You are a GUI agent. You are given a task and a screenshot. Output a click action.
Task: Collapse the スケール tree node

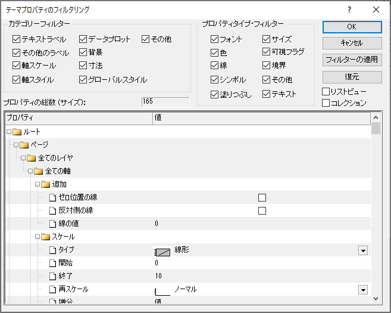coord(37,237)
